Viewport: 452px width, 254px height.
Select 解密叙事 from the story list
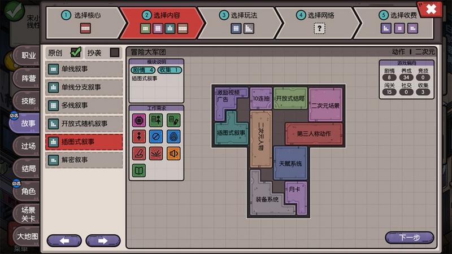pos(84,160)
